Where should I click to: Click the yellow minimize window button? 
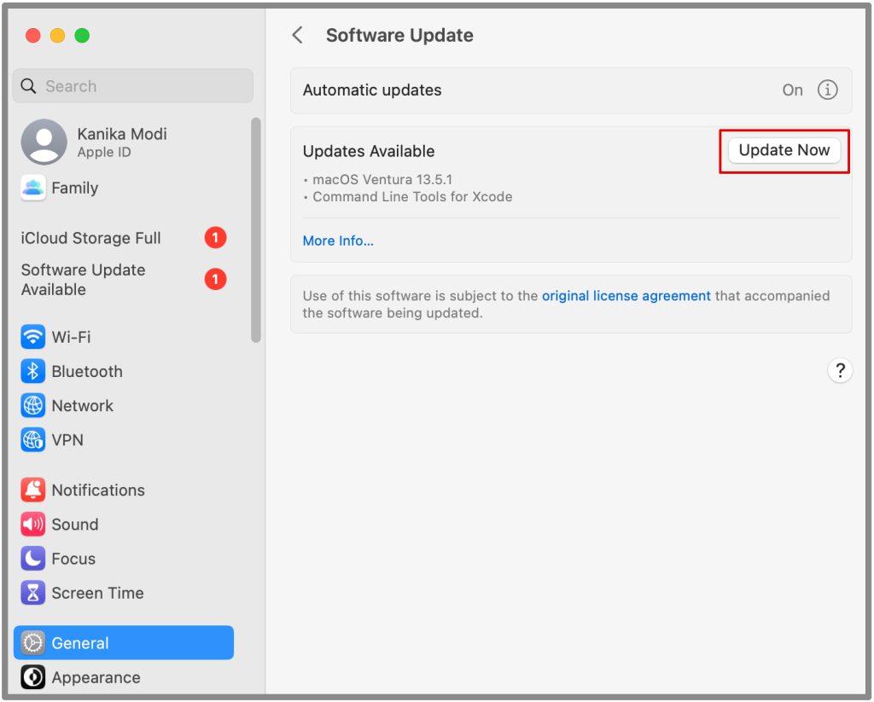pos(57,36)
